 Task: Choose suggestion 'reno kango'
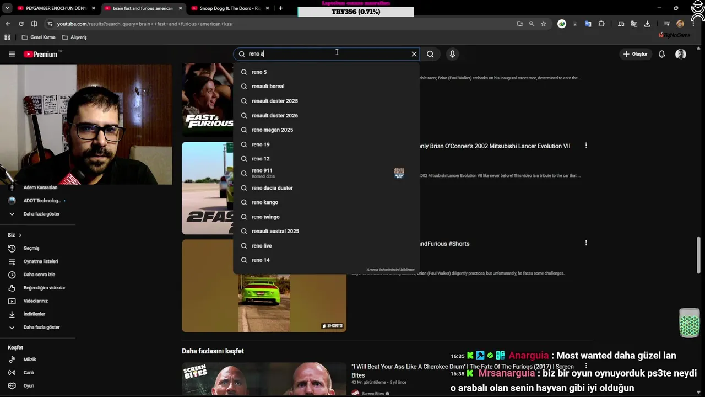point(326,202)
